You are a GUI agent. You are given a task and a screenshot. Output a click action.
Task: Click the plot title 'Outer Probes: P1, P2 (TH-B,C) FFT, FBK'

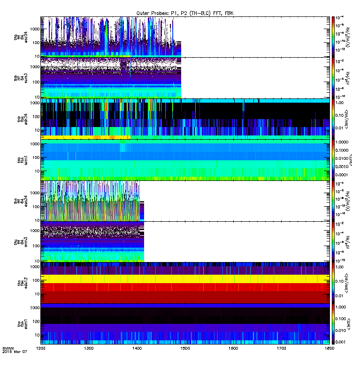pyautogui.click(x=185, y=13)
